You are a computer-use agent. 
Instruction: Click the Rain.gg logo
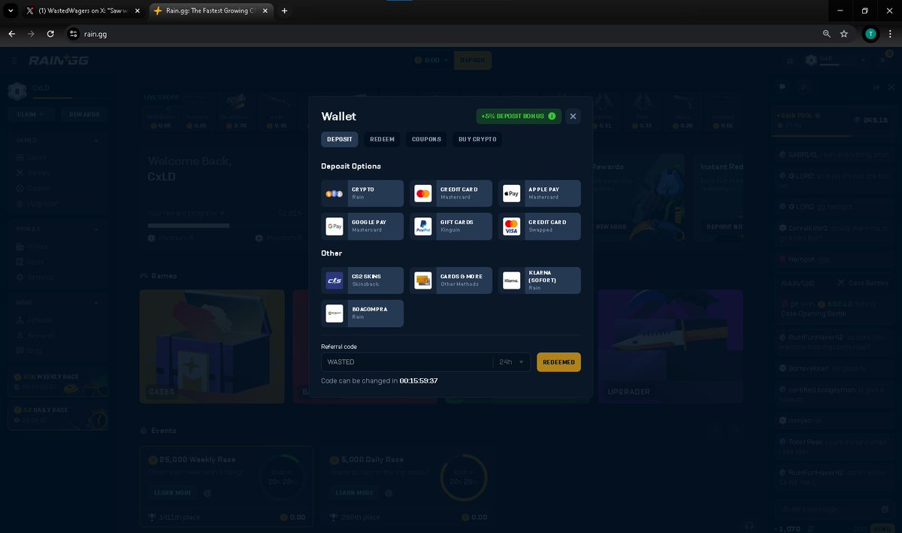pos(59,60)
